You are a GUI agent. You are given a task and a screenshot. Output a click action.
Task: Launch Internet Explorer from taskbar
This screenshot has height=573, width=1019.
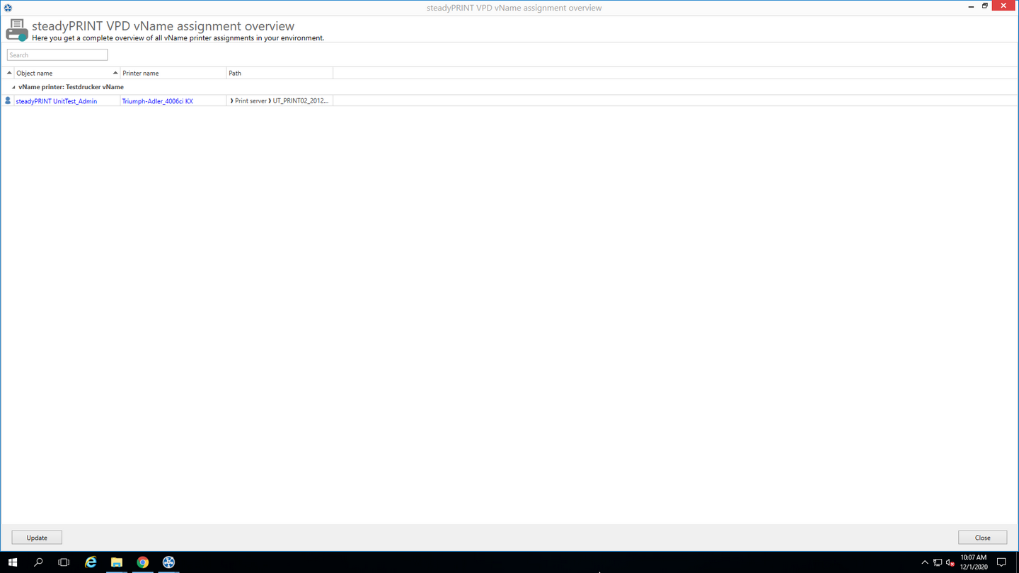click(x=91, y=562)
